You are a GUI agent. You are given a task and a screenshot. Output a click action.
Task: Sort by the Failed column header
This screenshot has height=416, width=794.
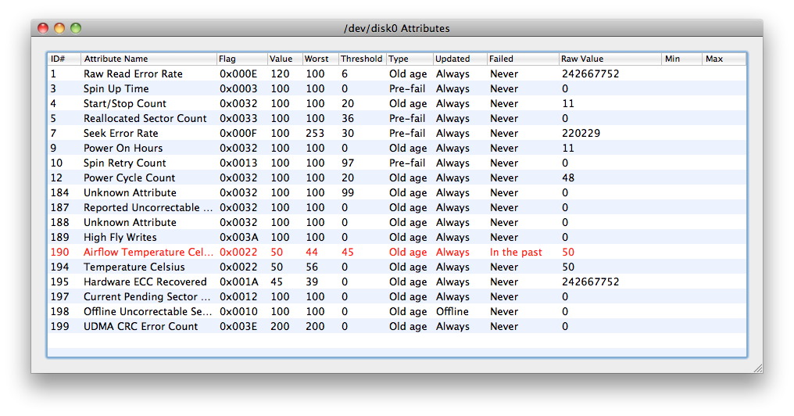click(x=523, y=59)
